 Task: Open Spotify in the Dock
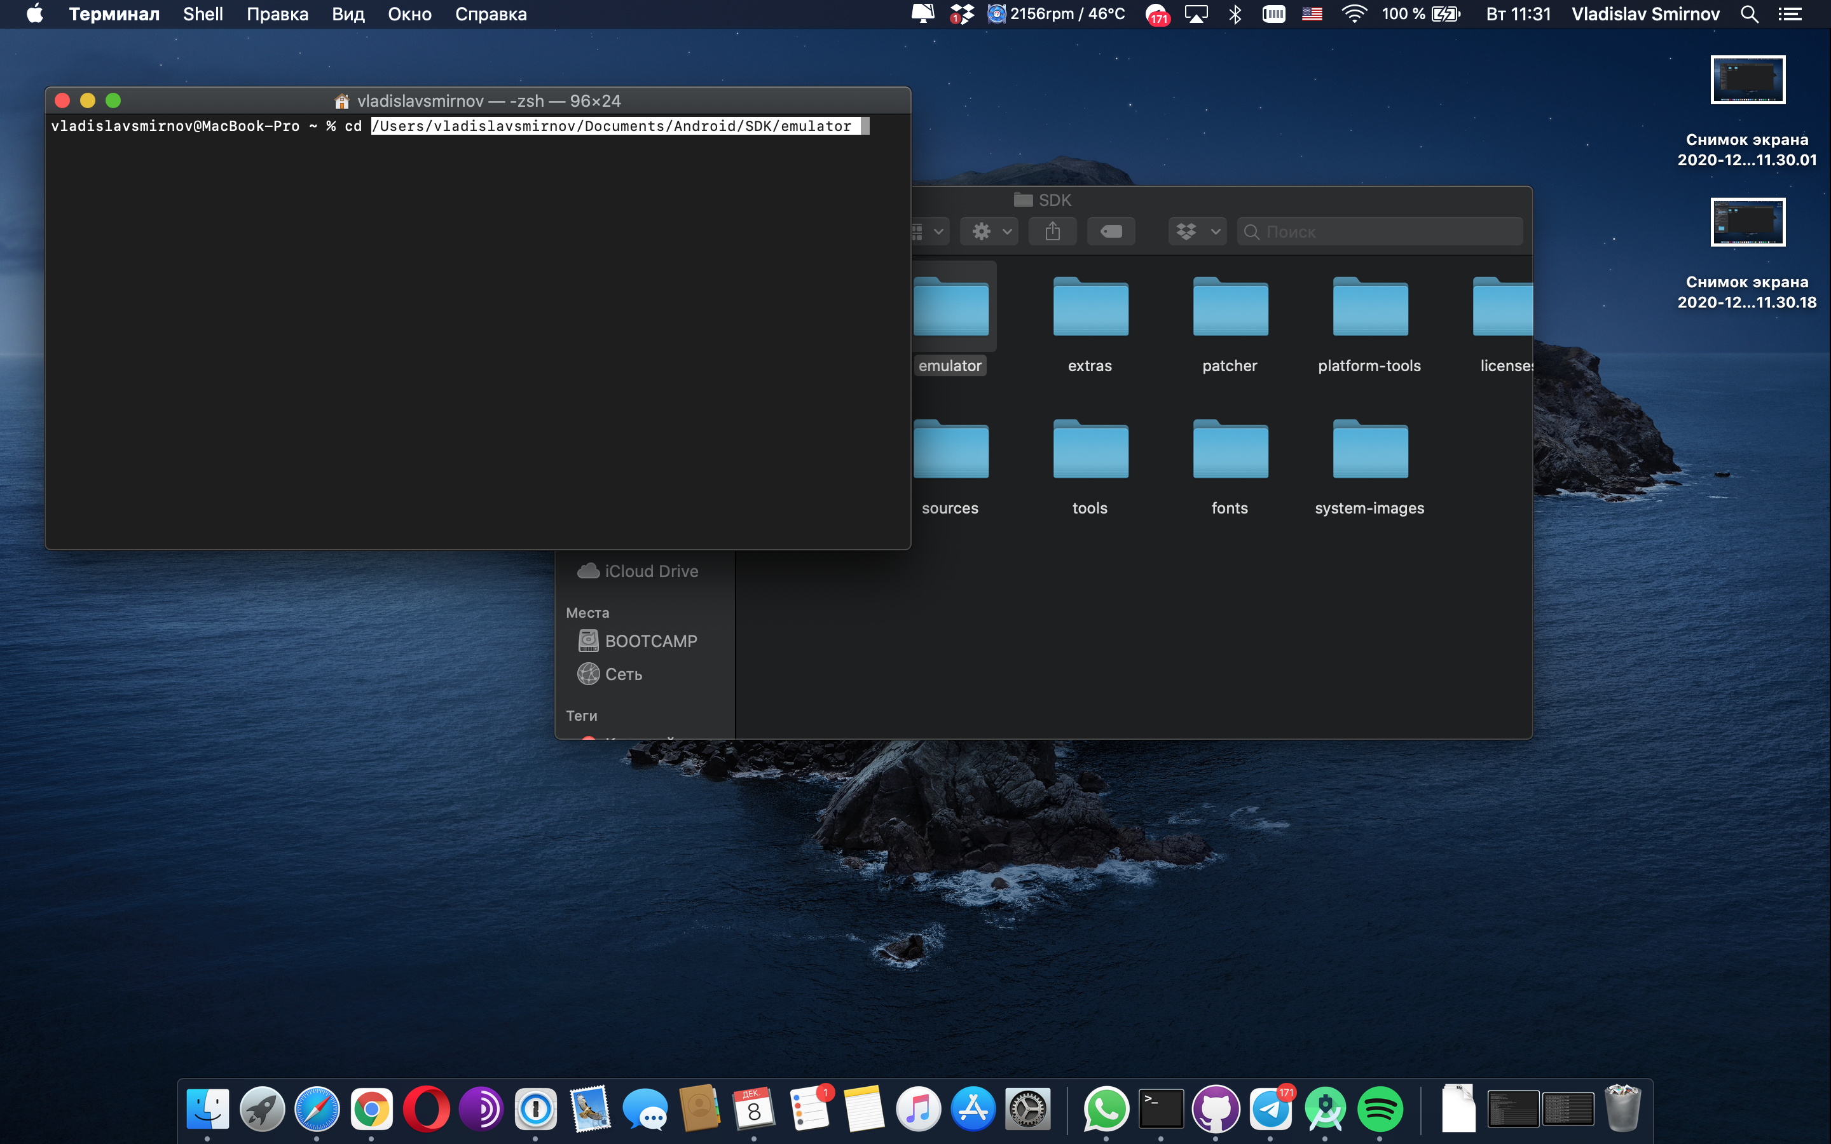[x=1380, y=1109]
